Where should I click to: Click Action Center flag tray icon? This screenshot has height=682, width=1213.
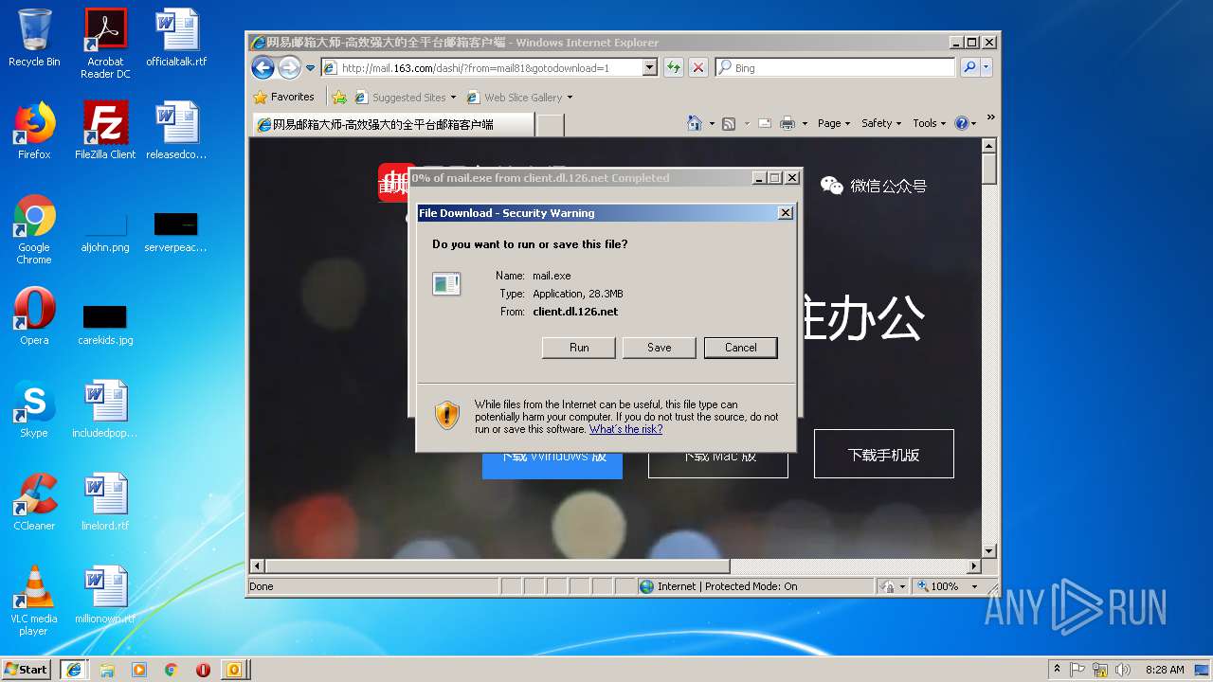point(1078,669)
